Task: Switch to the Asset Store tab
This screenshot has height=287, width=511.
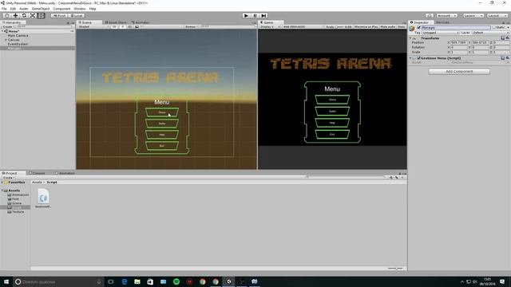Action: tap(116, 22)
